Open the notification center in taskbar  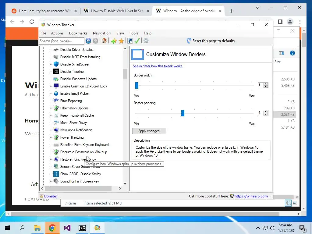(x=302, y=229)
